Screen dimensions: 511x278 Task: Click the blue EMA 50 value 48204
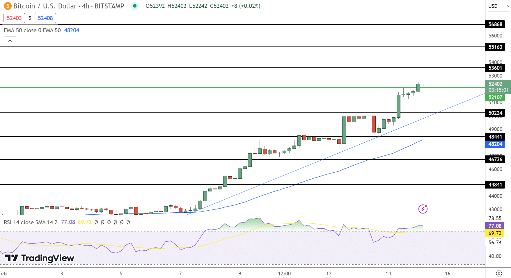pos(71,30)
